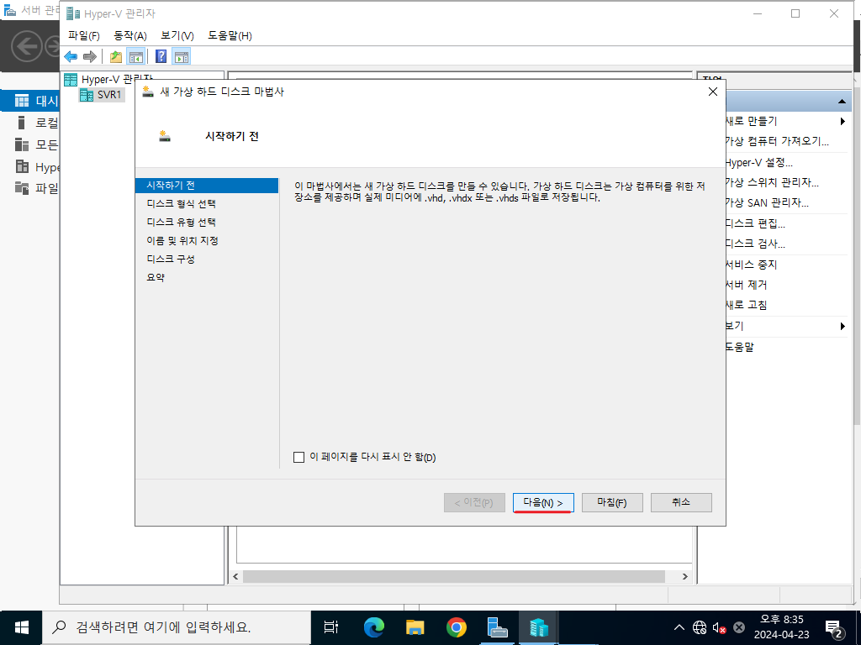Image resolution: width=861 pixels, height=645 pixels.
Task: Click the 취소 button
Action: point(681,502)
